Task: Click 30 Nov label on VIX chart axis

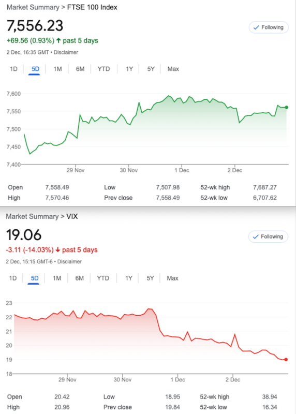Action: (123, 380)
